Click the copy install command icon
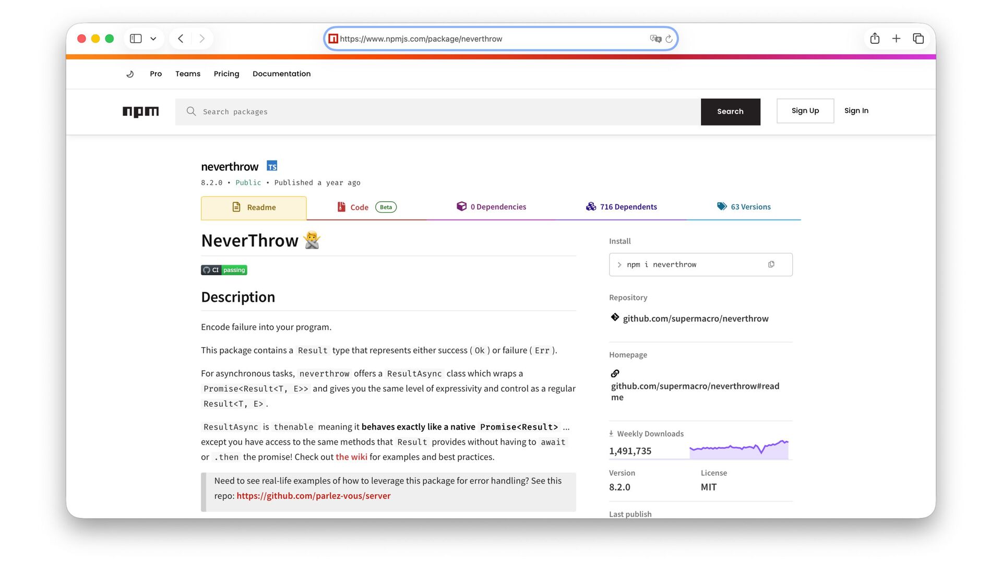Image resolution: width=1002 pixels, height=563 pixels. [771, 264]
